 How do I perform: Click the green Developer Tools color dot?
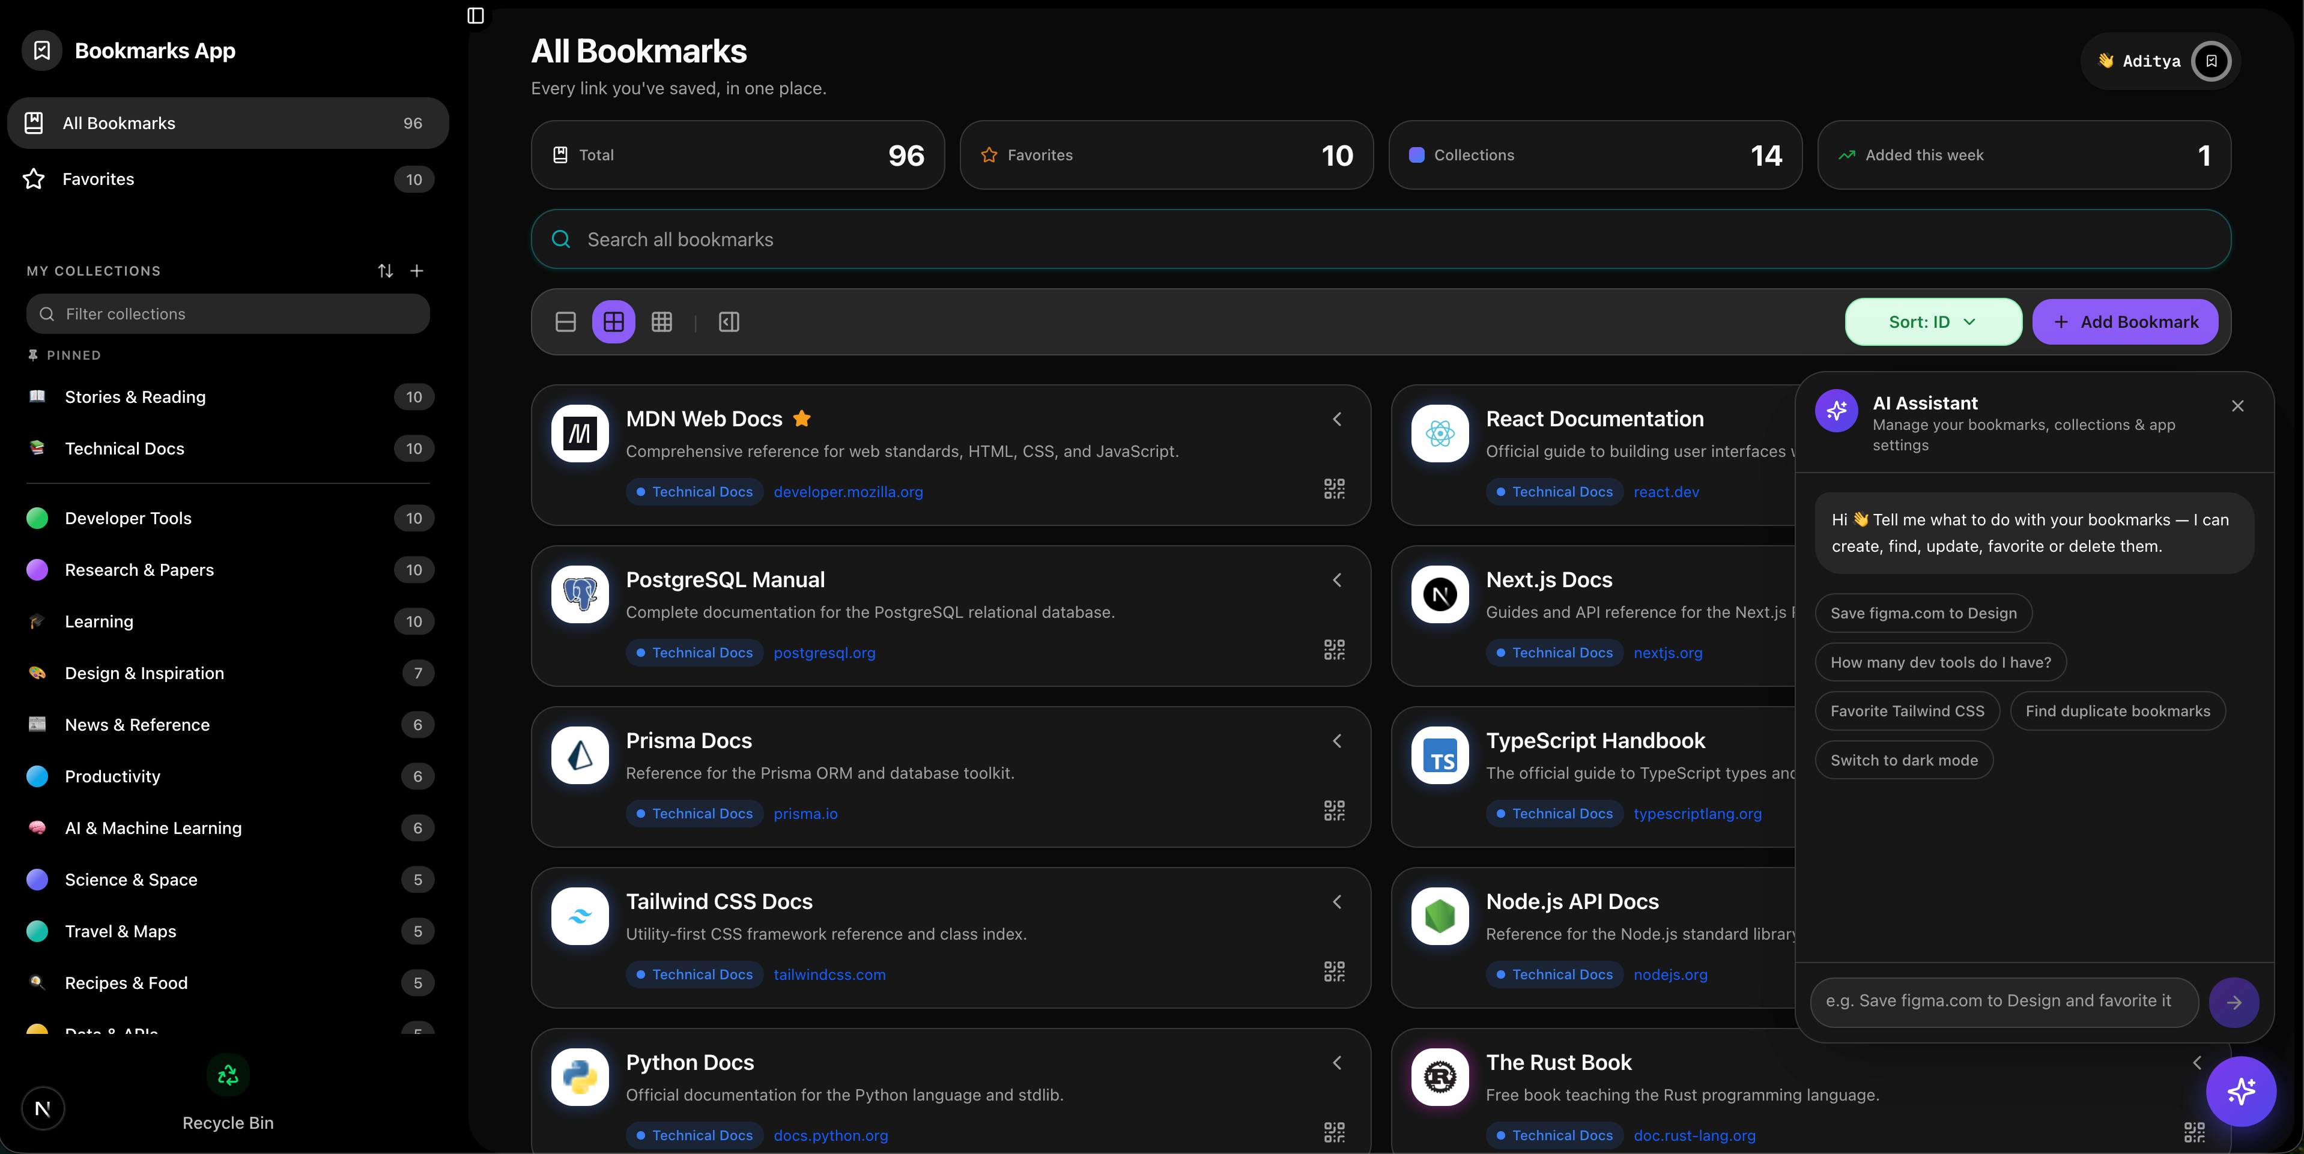tap(37, 518)
